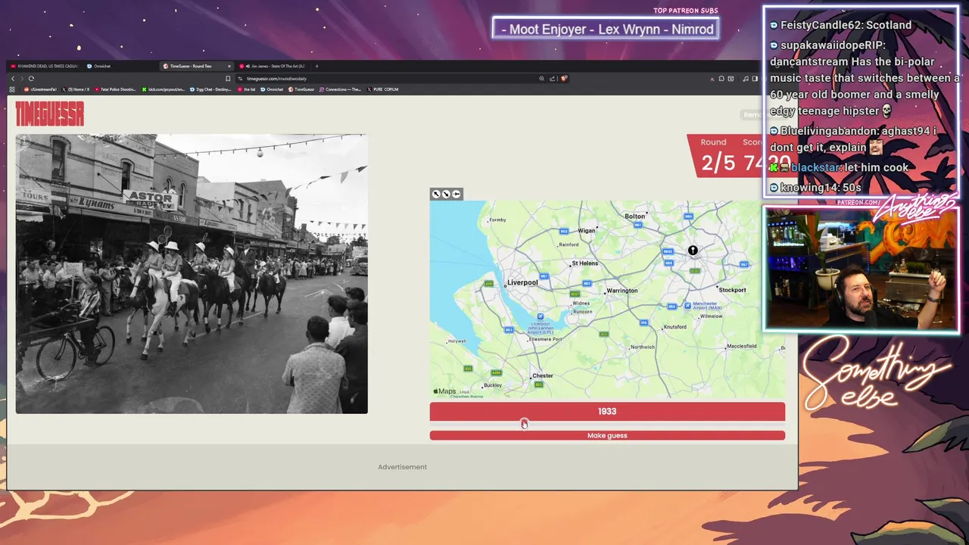Screen dimensions: 969x545
Task: Click Northwich on the map
Action: (643, 347)
